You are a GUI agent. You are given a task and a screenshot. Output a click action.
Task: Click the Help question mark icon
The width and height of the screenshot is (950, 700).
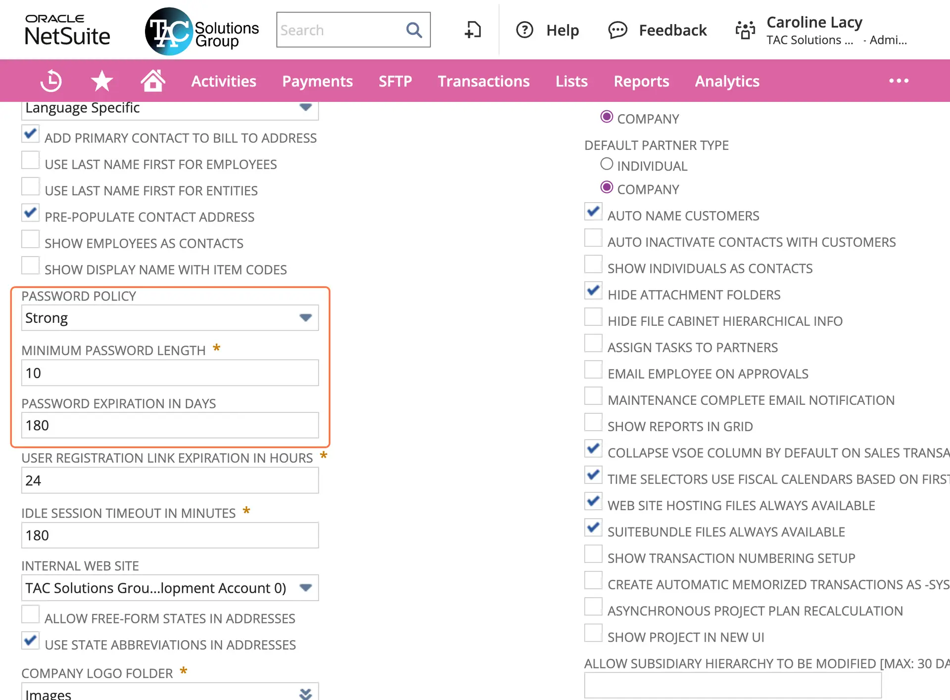(524, 30)
